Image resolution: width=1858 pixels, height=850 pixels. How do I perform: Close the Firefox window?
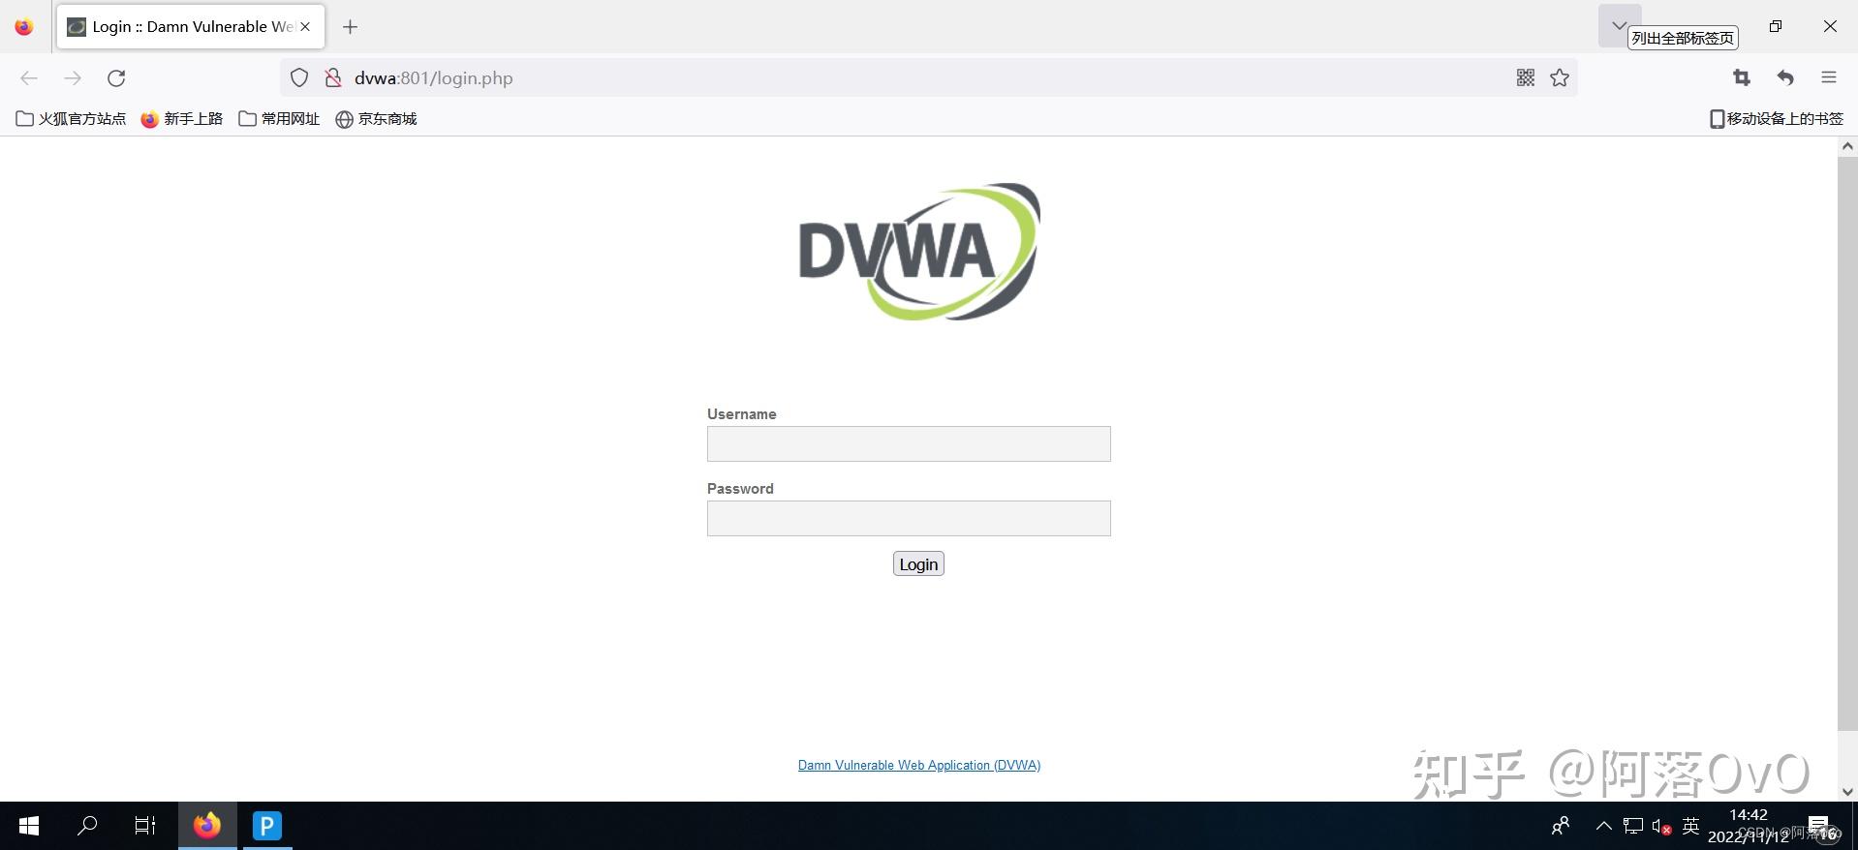pos(1830,26)
